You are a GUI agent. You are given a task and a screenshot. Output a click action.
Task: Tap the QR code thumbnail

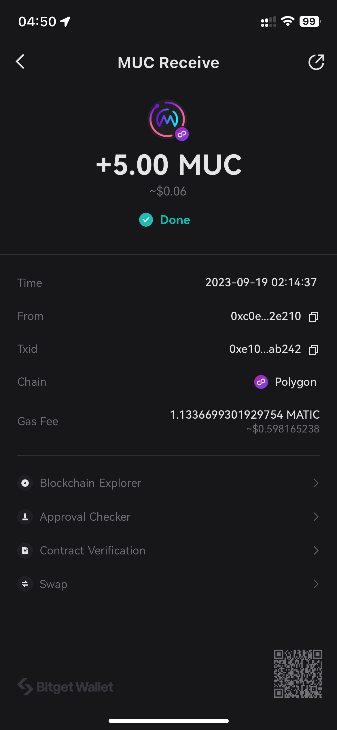click(x=298, y=673)
